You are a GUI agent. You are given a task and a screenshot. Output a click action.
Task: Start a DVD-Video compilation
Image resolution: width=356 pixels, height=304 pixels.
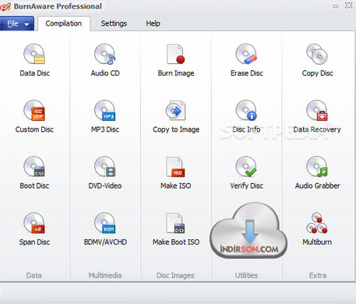(105, 173)
